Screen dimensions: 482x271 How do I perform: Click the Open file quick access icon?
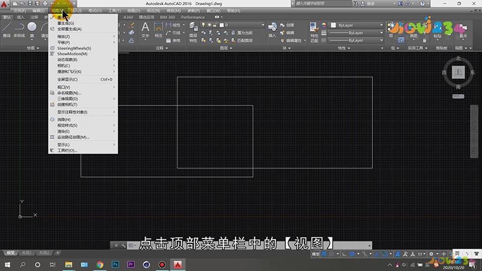(x=22, y=4)
